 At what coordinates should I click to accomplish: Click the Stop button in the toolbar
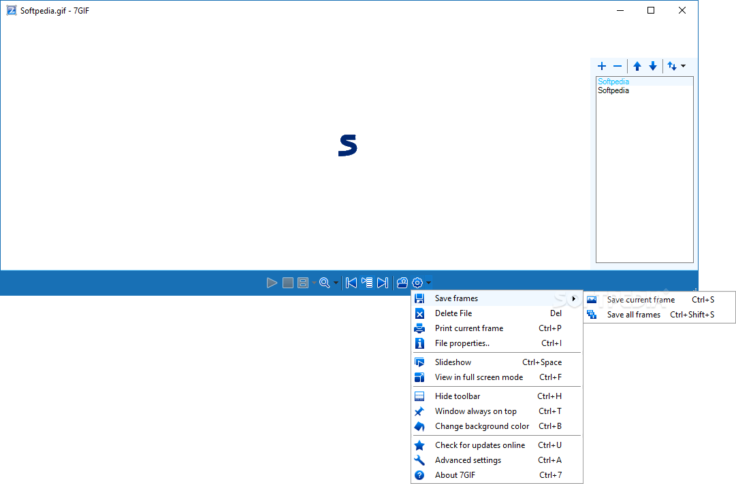288,283
